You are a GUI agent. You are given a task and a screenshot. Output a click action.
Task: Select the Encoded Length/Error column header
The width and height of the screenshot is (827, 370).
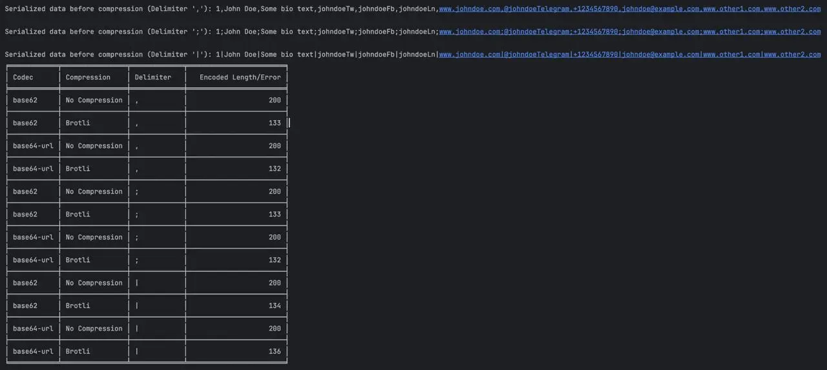(240, 77)
